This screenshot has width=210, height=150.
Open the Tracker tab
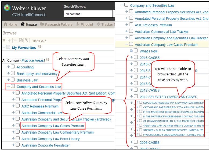[106, 25]
